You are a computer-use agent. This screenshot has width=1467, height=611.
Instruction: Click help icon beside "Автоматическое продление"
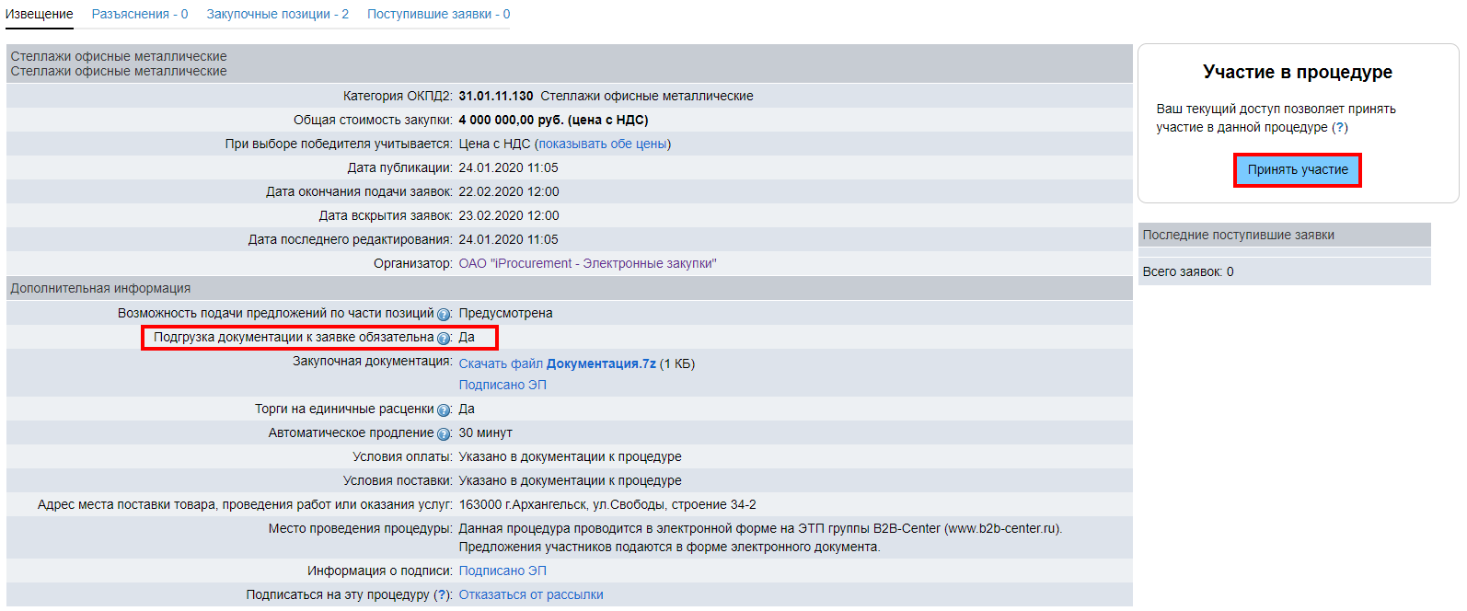coord(444,434)
